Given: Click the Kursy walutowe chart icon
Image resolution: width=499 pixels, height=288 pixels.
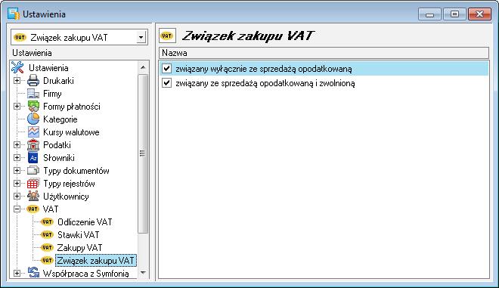Looking at the screenshot, I should [x=33, y=132].
